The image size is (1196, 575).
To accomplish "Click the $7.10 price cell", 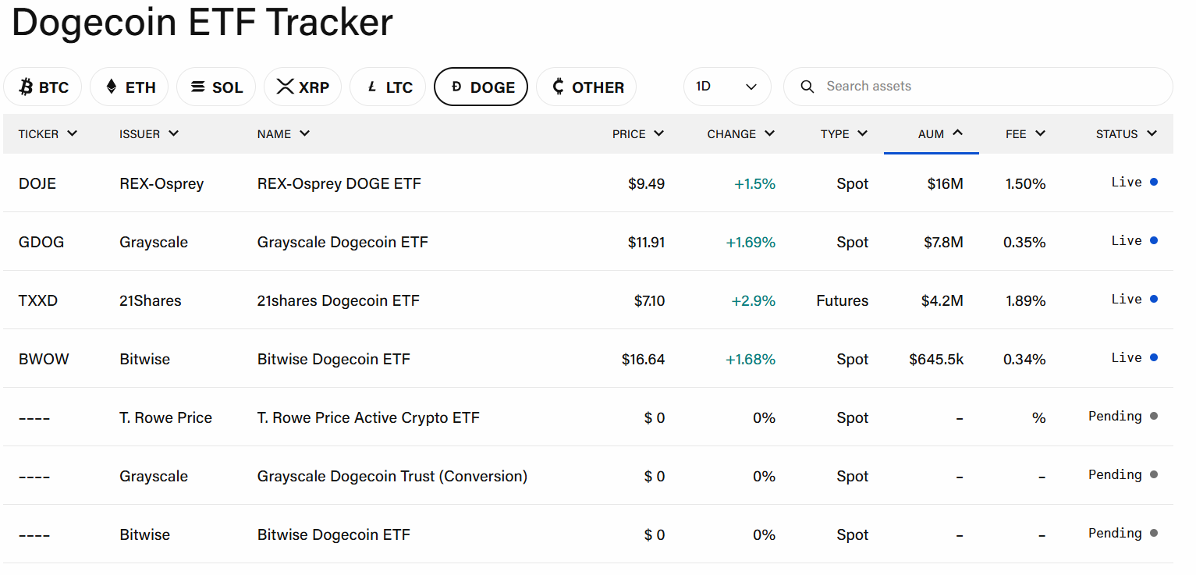I will (x=650, y=301).
